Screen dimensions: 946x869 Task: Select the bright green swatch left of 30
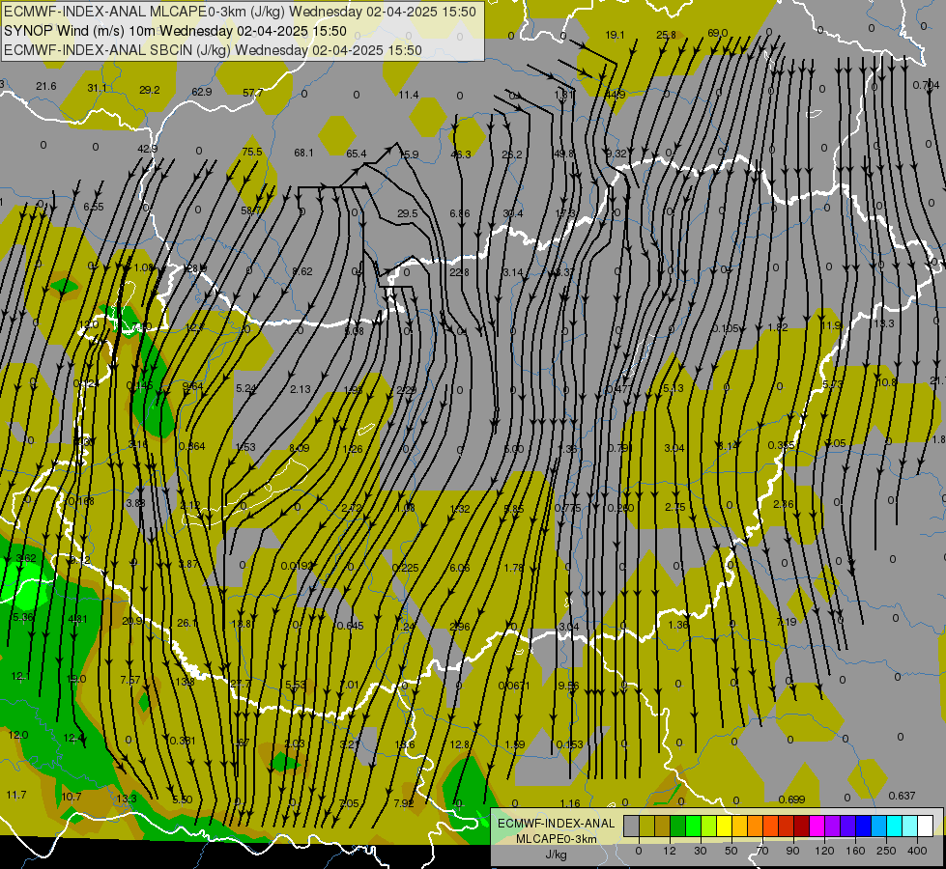(x=694, y=826)
